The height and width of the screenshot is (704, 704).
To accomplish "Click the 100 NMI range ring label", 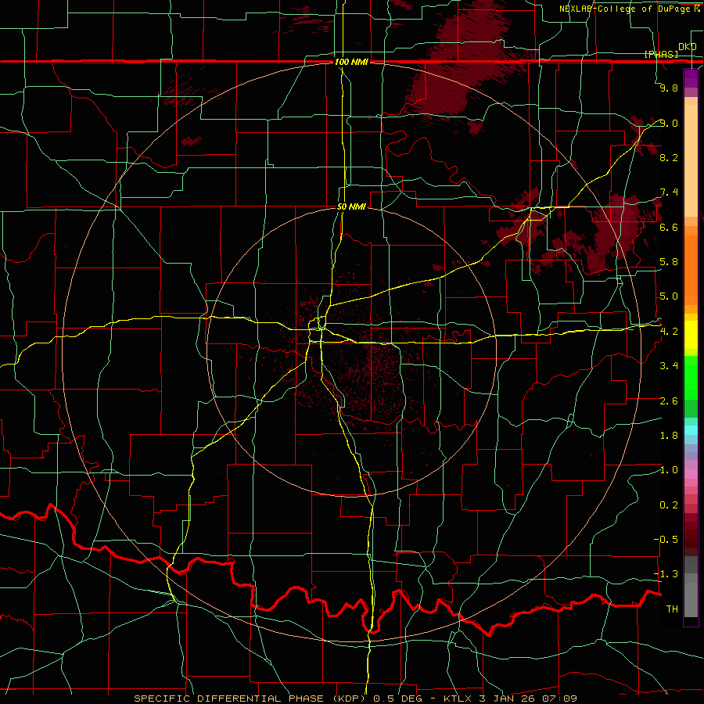I will click(x=351, y=62).
